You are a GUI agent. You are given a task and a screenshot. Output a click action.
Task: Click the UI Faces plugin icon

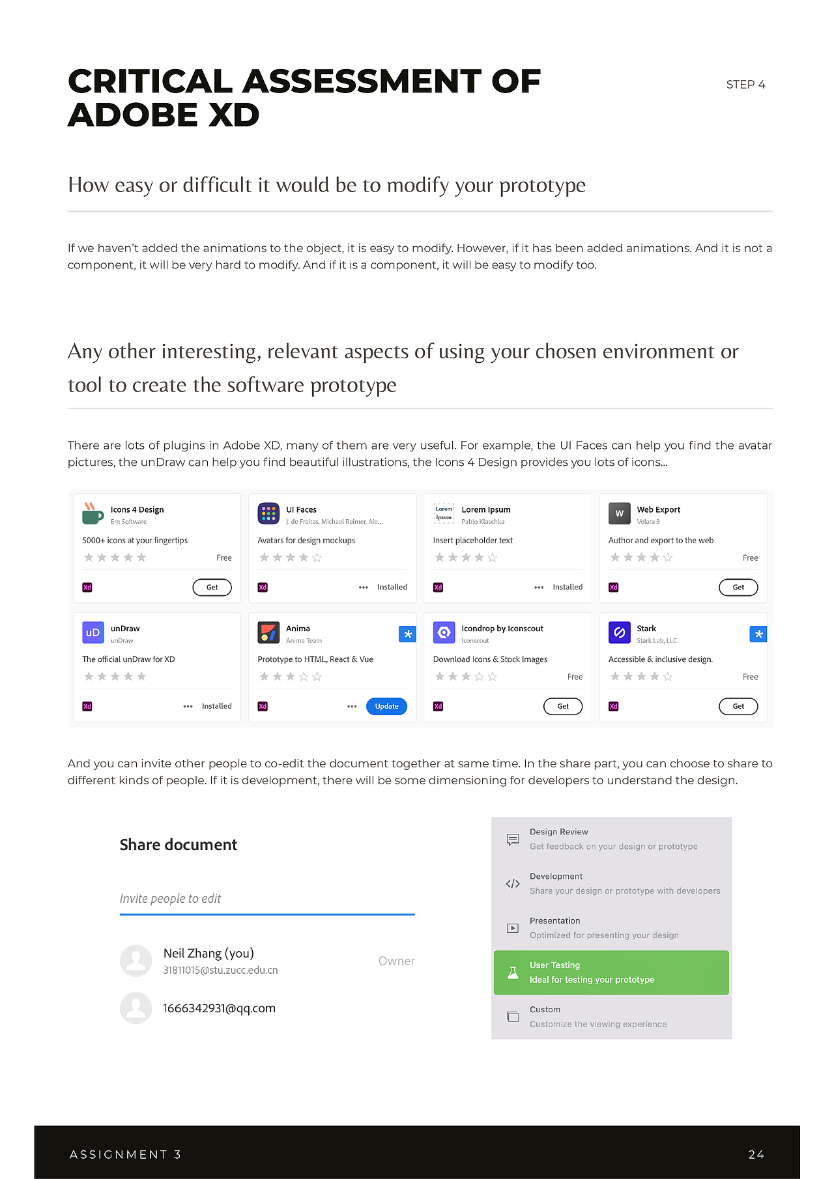tap(268, 513)
